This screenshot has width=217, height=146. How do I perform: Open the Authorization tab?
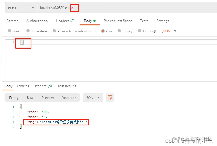(x=37, y=21)
